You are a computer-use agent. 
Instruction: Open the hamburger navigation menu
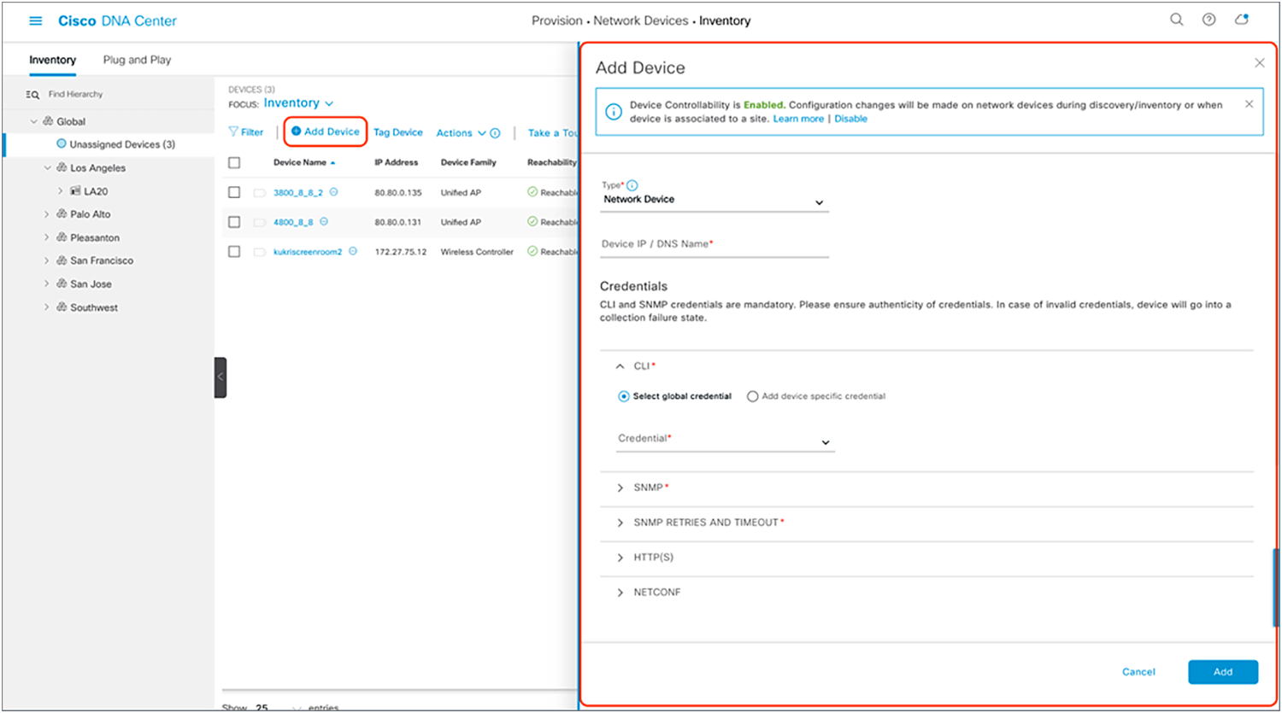click(36, 20)
